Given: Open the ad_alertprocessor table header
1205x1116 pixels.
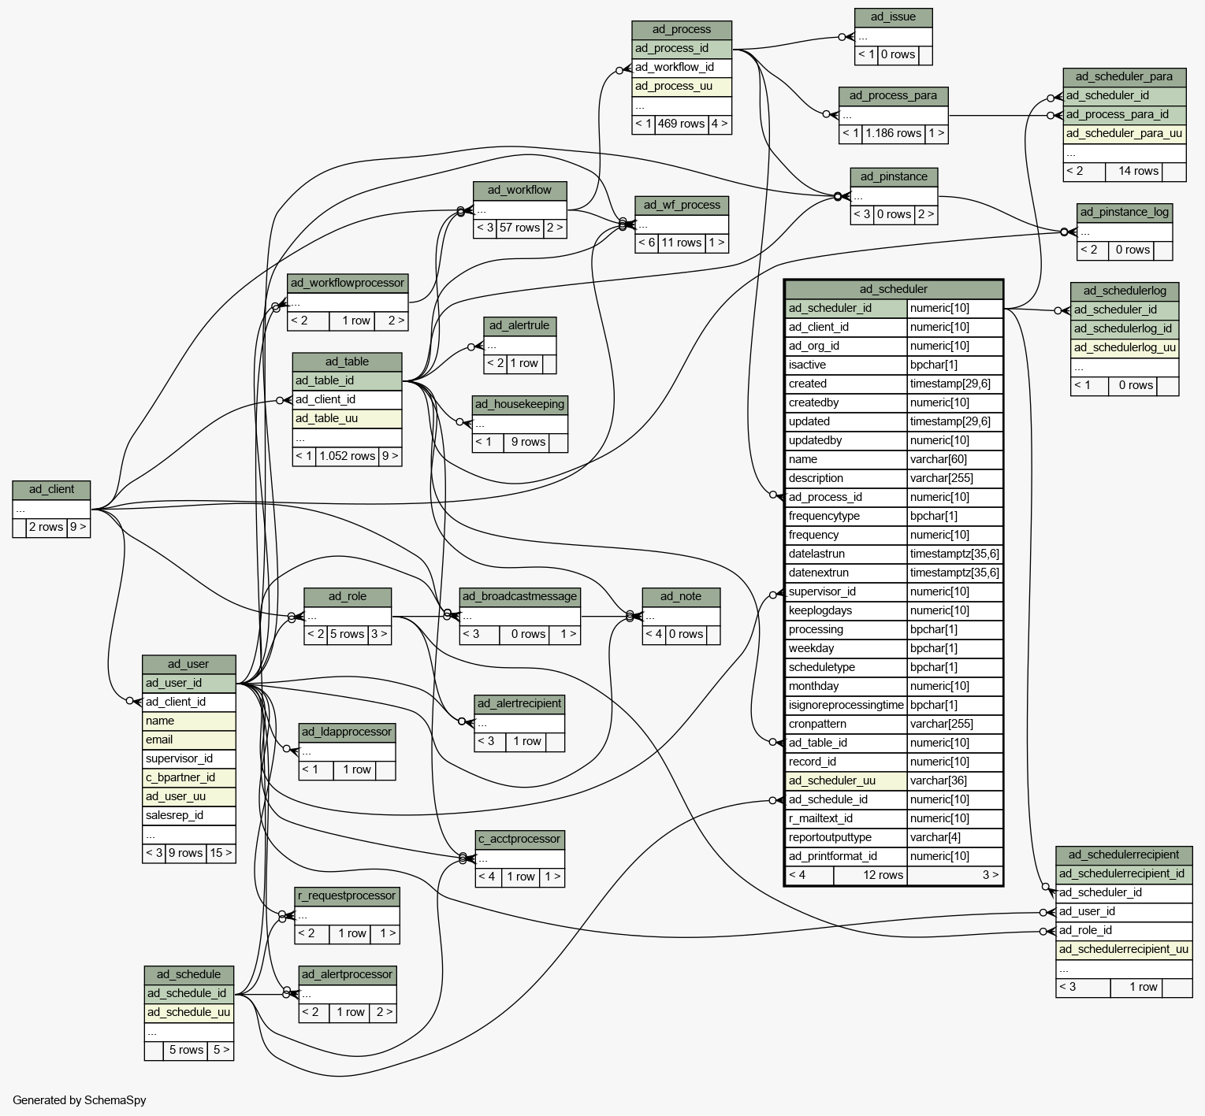Looking at the screenshot, I should point(347,975).
